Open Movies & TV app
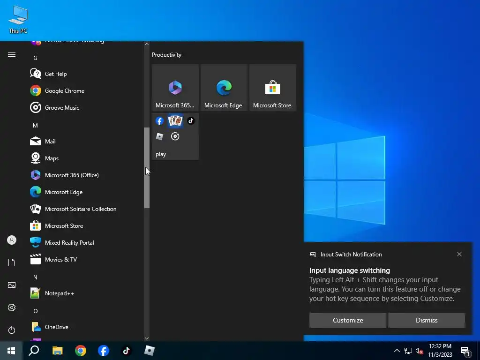 86,259
